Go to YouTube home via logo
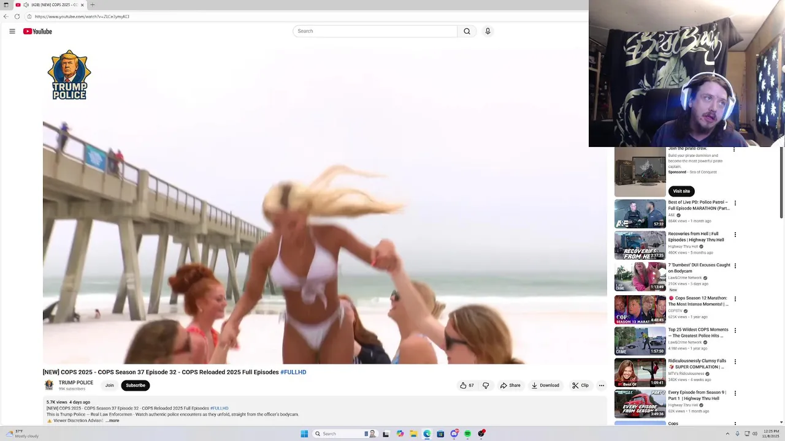 (37, 31)
